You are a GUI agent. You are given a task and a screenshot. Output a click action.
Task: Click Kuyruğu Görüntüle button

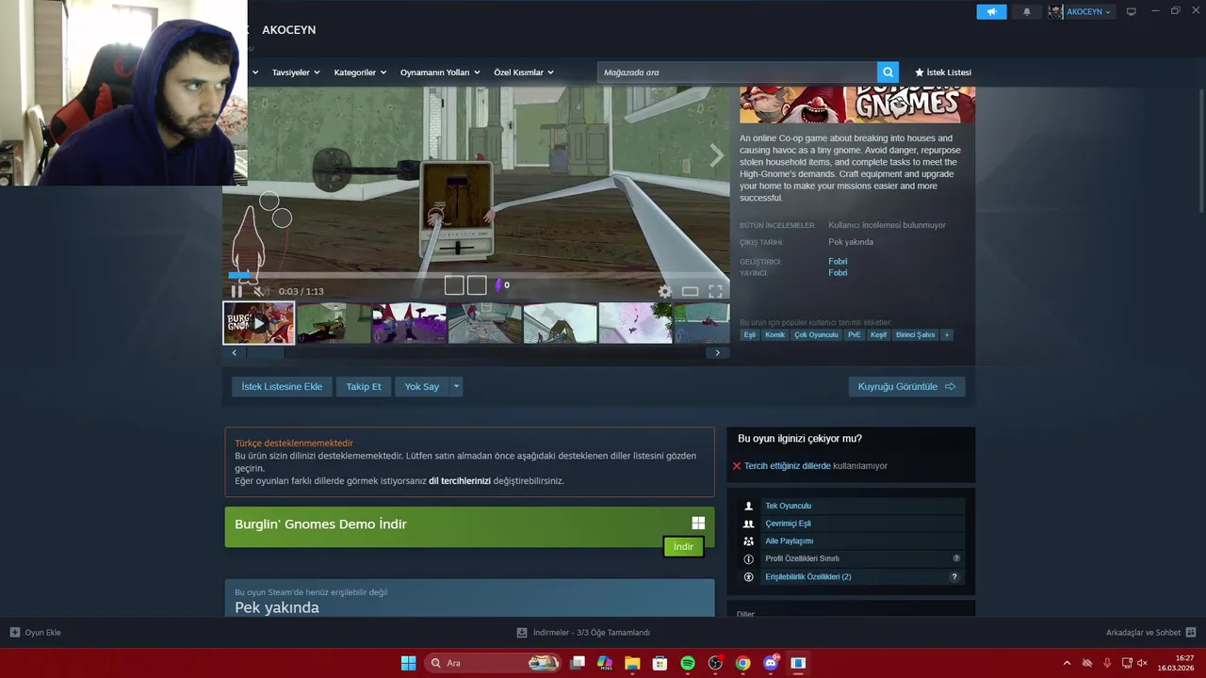pyautogui.click(x=906, y=386)
